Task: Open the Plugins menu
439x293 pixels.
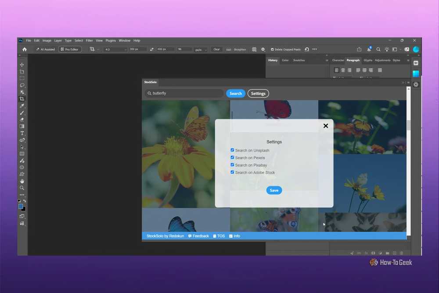Action: pos(111,40)
